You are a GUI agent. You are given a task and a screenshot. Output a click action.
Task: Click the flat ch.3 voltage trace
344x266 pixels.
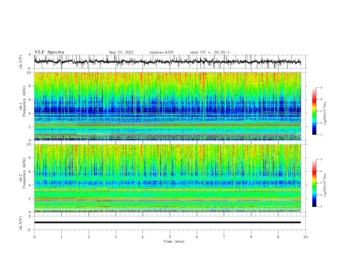tap(167, 223)
